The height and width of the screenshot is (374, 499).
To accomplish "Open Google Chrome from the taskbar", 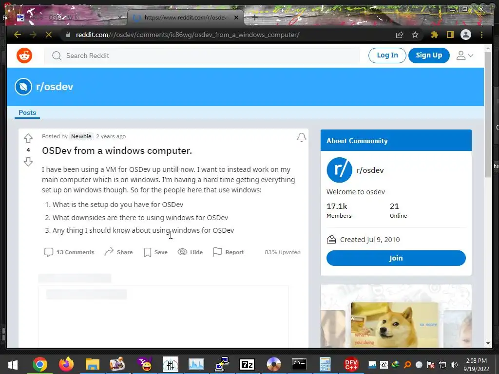I will click(x=40, y=364).
